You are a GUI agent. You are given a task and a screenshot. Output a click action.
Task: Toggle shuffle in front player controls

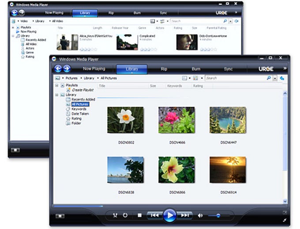[115, 215]
